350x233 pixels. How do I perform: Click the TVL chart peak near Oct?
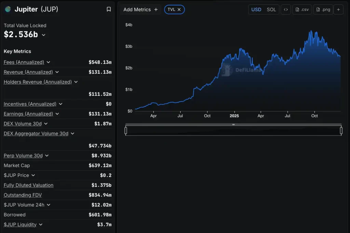tap(311, 31)
